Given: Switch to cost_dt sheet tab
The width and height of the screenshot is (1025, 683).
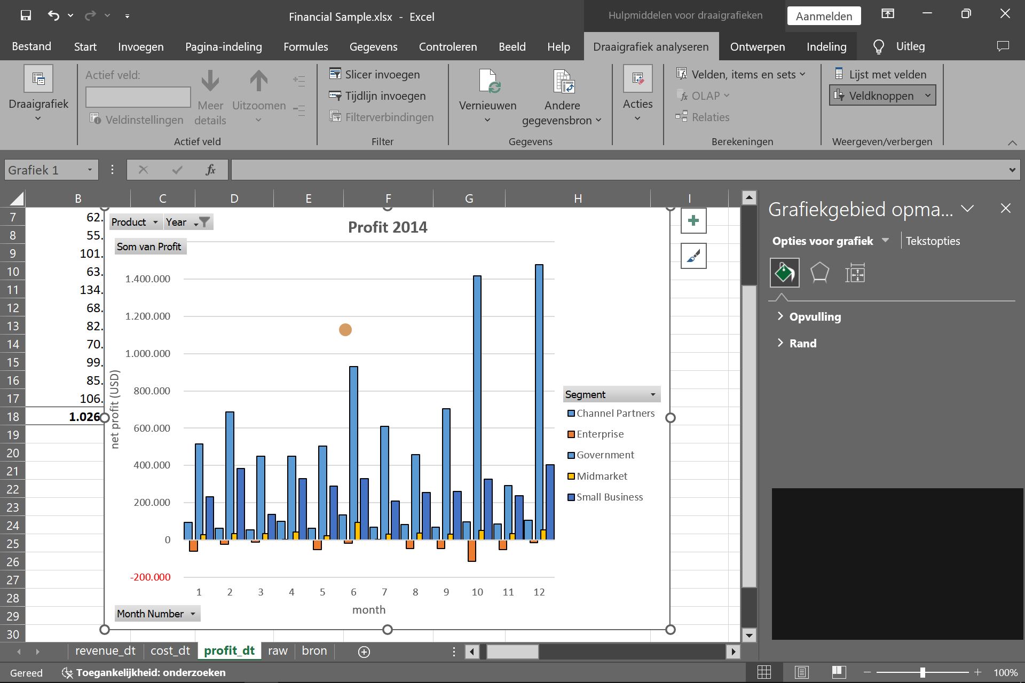Looking at the screenshot, I should [170, 651].
